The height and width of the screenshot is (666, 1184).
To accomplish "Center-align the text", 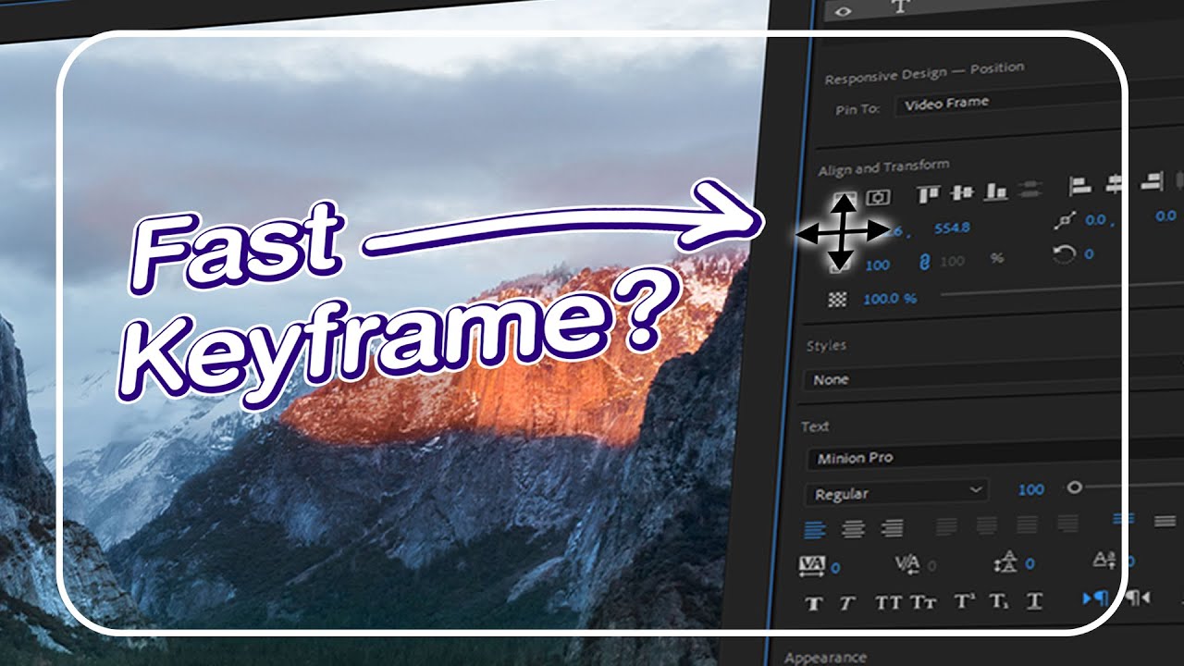I will click(x=853, y=529).
